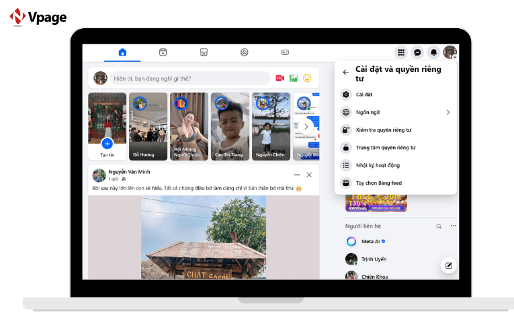The image size is (514, 321).
Task: Select Cài đặt menu item
Action: pyautogui.click(x=364, y=95)
